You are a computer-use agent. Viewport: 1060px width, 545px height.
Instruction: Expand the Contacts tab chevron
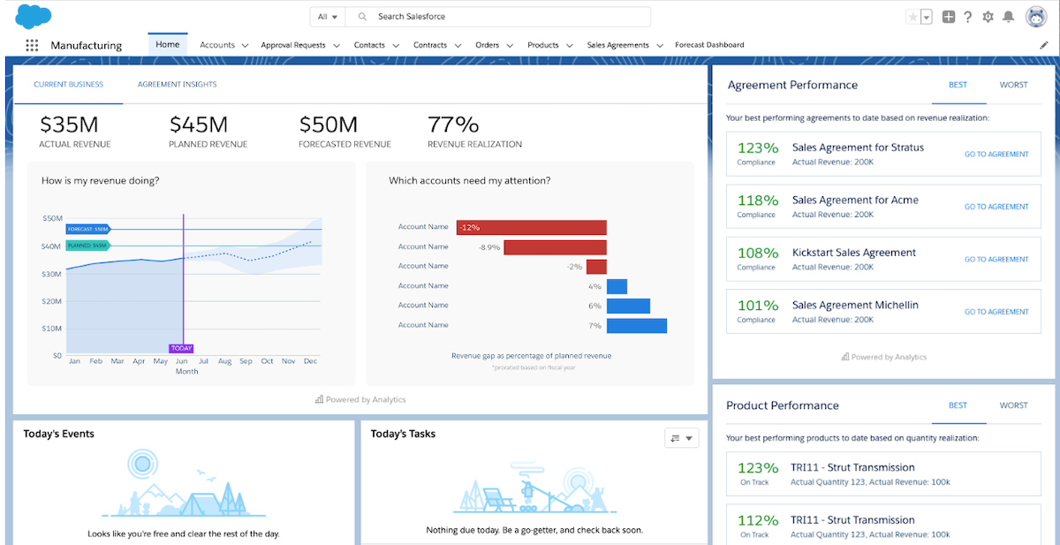[395, 45]
